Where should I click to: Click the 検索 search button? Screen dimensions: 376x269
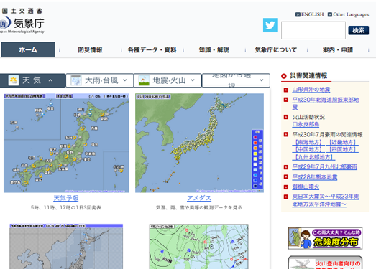(359, 30)
